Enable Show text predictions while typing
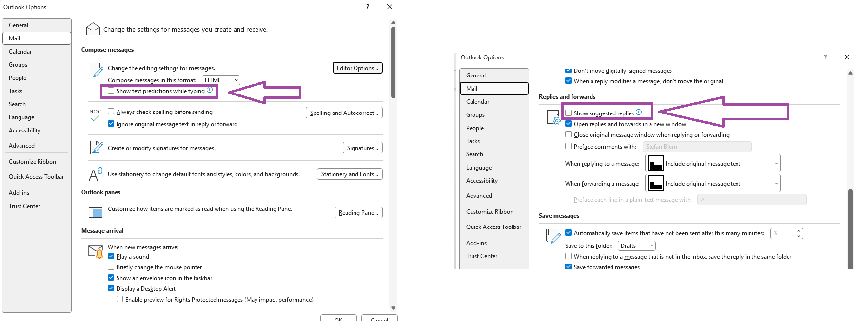 (x=111, y=91)
